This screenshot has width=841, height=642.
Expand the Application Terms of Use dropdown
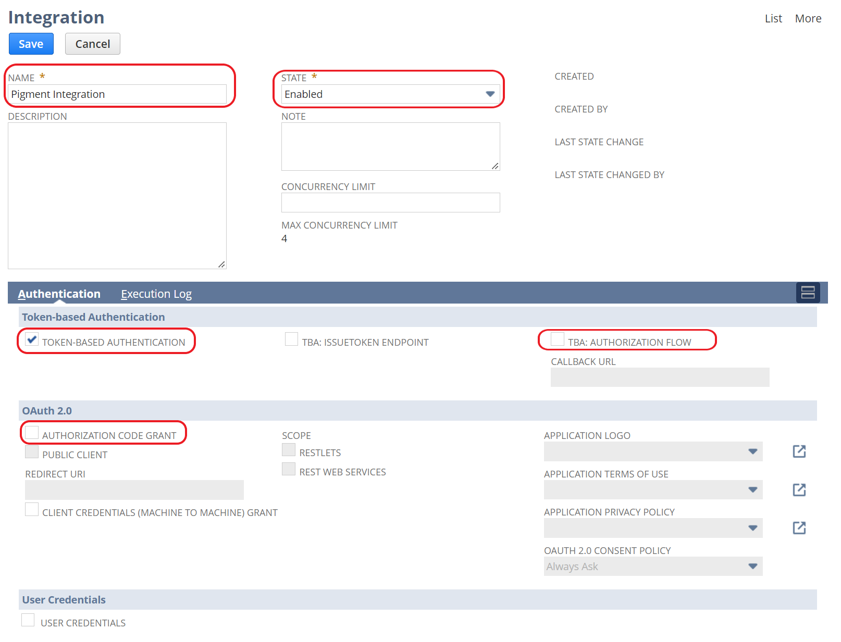[653, 490]
